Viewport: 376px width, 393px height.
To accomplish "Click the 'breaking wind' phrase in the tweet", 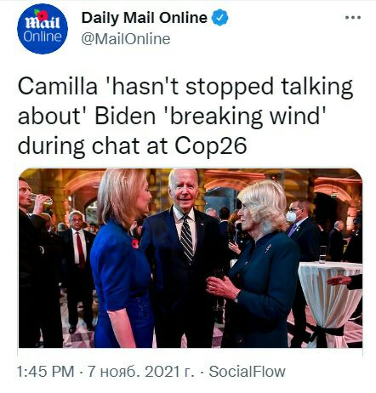I will (x=247, y=116).
